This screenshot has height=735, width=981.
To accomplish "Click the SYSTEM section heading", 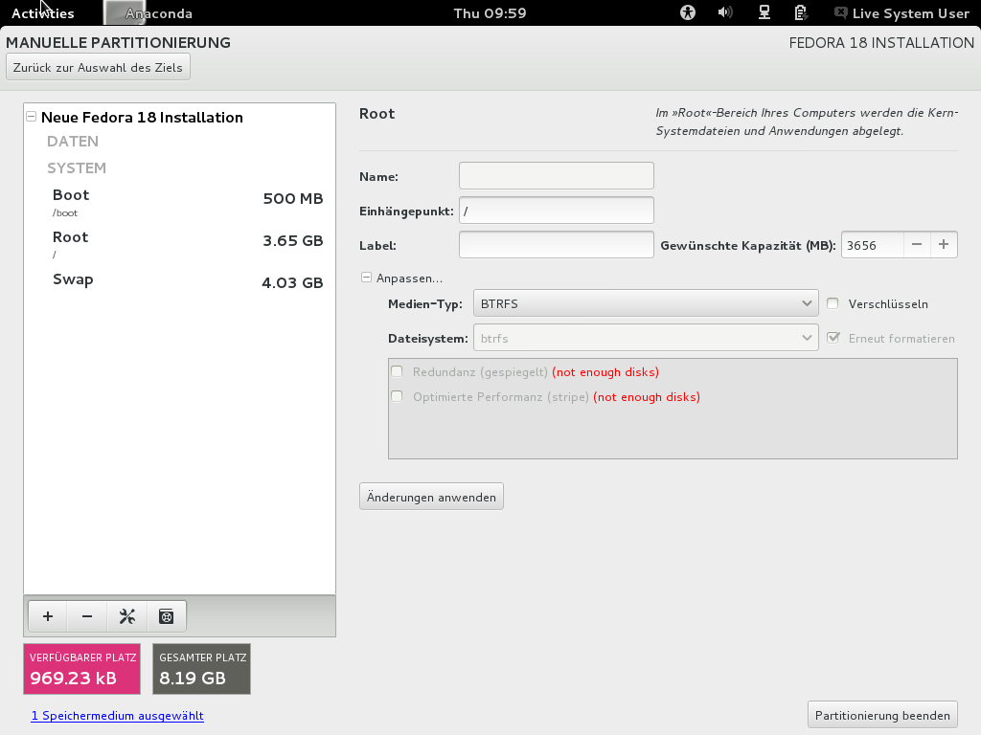I will [x=77, y=168].
